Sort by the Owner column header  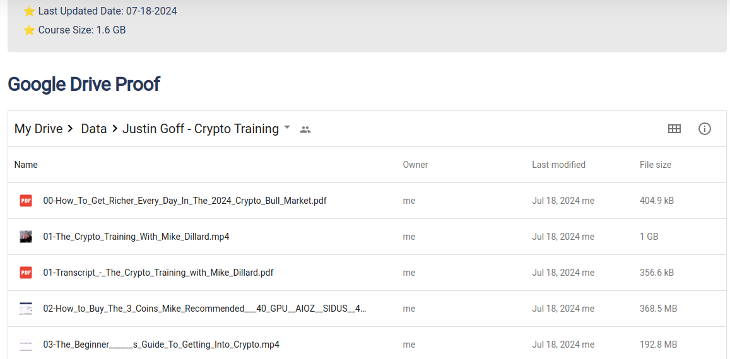click(415, 165)
